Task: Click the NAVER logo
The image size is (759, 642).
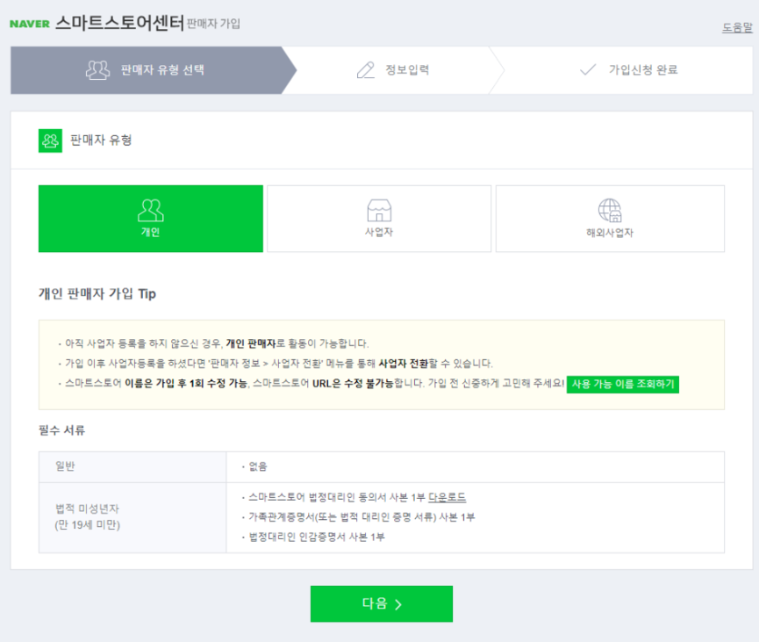Action: [30, 24]
